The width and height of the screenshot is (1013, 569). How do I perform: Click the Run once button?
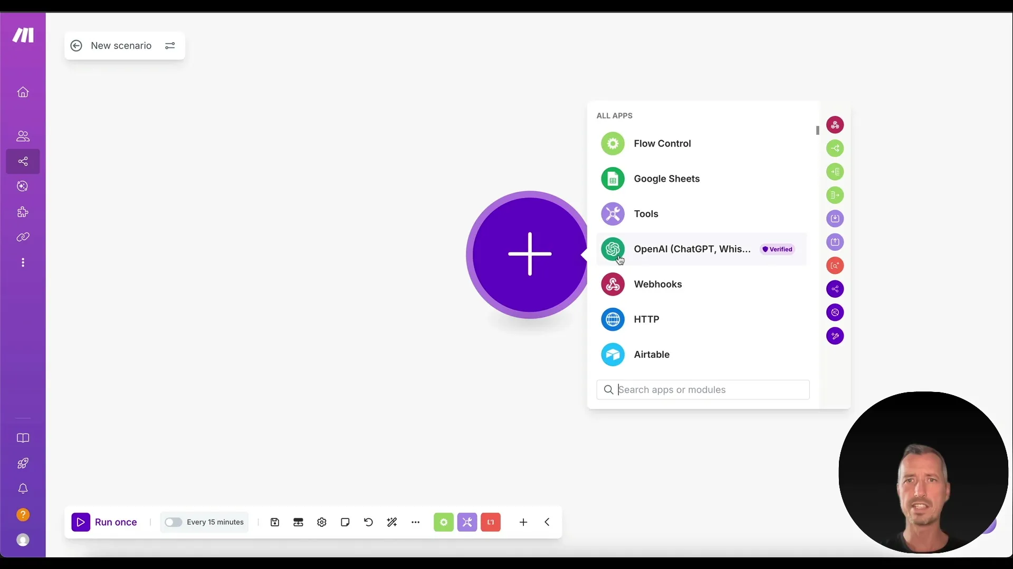tap(105, 522)
